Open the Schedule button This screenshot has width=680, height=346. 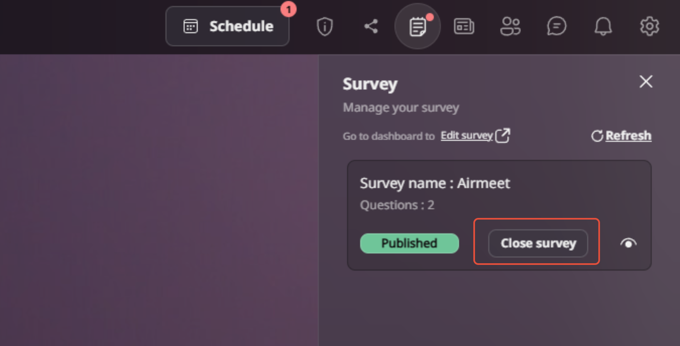(227, 26)
